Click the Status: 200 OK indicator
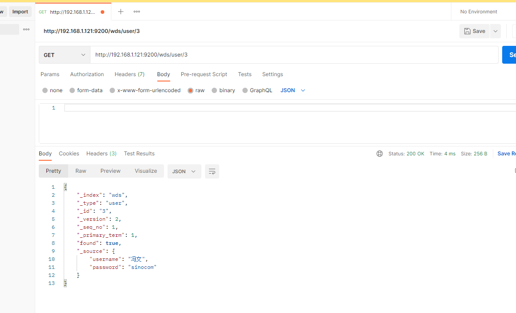The width and height of the screenshot is (516, 313). pos(406,154)
